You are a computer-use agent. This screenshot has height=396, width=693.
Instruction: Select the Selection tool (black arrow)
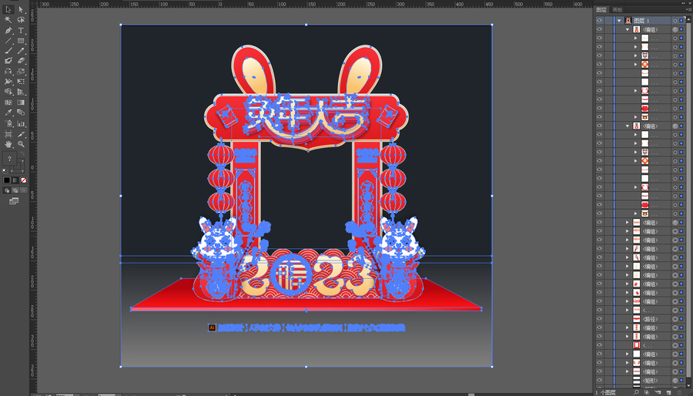(x=8, y=9)
